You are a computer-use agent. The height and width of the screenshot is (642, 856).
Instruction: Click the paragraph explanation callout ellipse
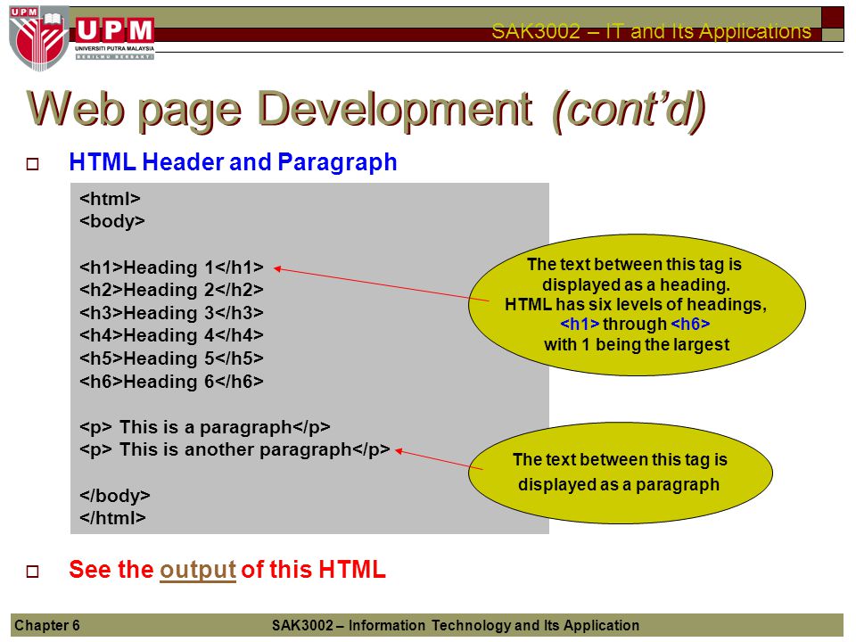(x=621, y=473)
